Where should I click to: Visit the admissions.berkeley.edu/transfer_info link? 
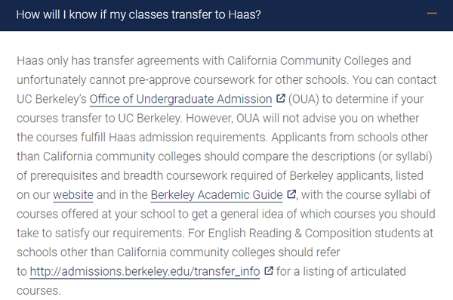click(145, 271)
